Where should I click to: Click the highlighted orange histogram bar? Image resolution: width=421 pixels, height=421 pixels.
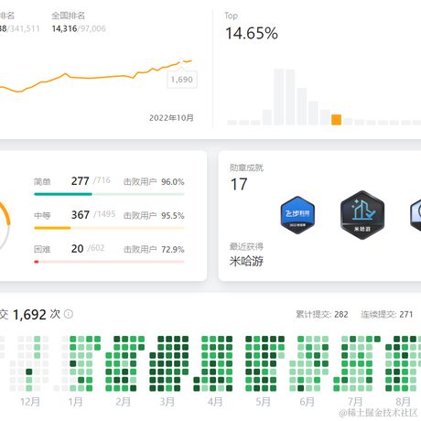coord(336,120)
